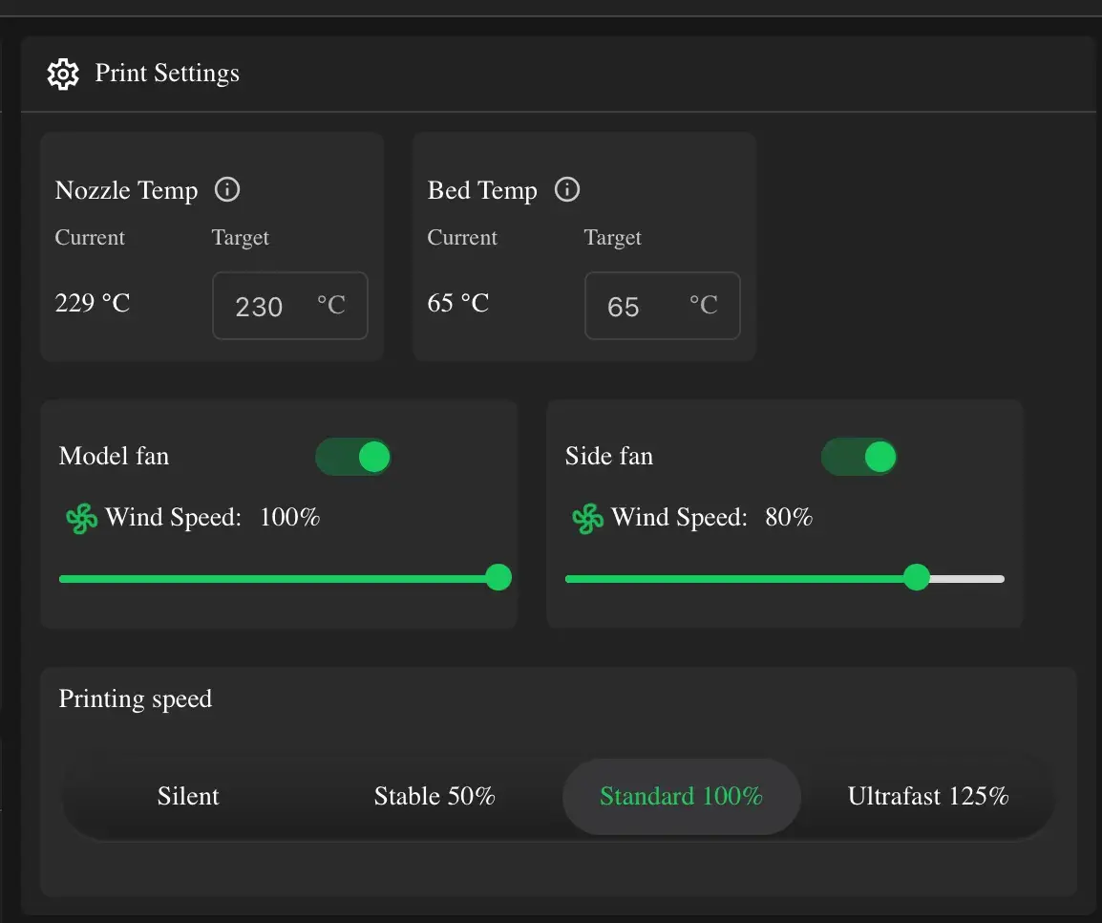Disable the Side fan switch

[x=858, y=457]
